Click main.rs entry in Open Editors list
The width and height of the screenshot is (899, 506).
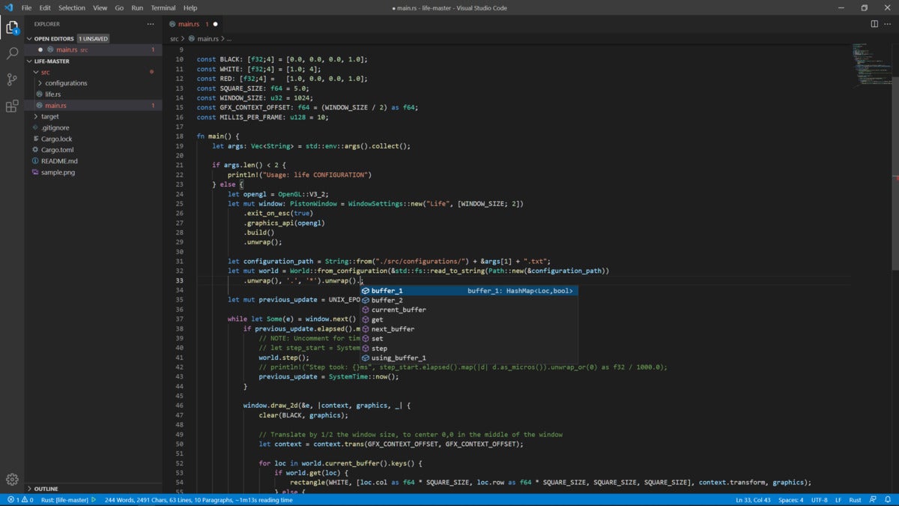(x=94, y=49)
